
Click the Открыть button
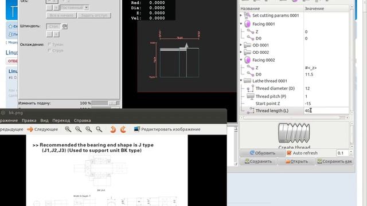(296, 161)
